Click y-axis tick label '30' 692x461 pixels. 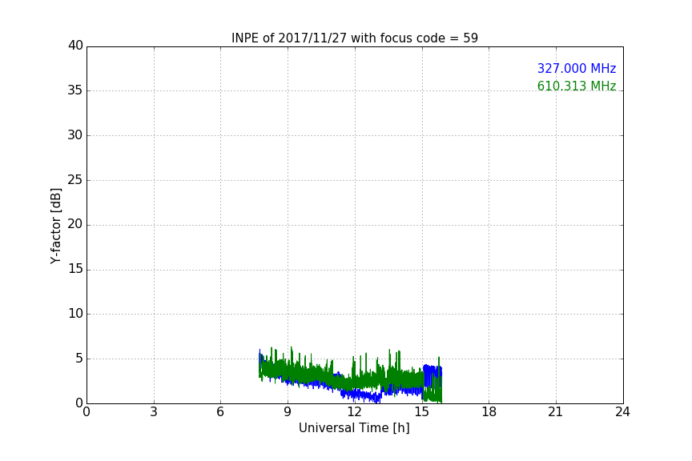pos(75,135)
